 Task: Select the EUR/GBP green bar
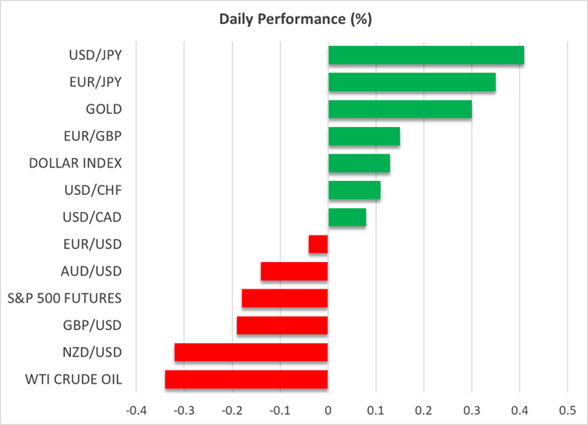(x=363, y=136)
